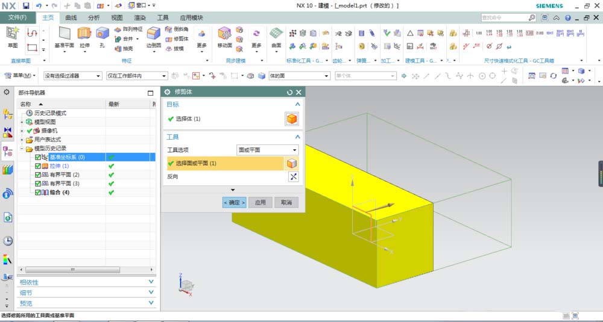This screenshot has height=322, width=603.
Task: Click the undo arrow in title bar
Action: [39, 5]
